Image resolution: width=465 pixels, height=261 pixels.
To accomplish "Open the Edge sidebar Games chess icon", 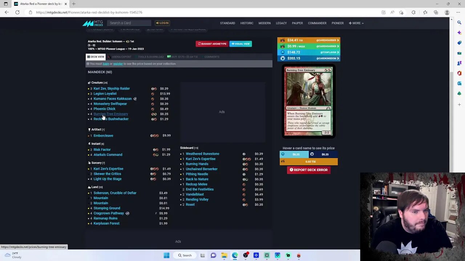I will click(459, 63).
